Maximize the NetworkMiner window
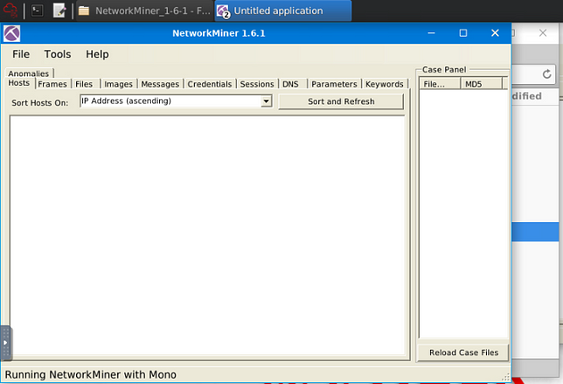Viewport: 563px width, 384px height. [x=463, y=33]
